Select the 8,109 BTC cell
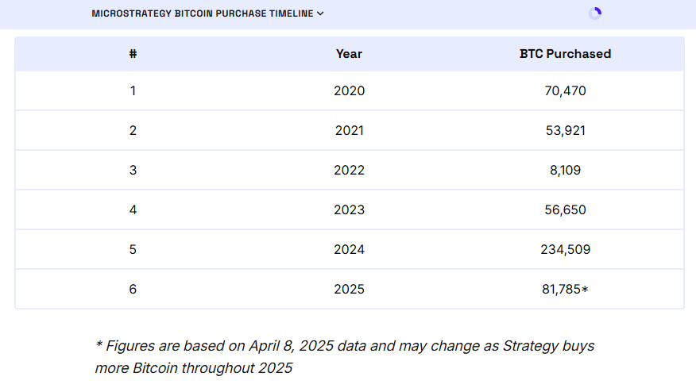Viewport: 696px width, 388px height. [565, 170]
